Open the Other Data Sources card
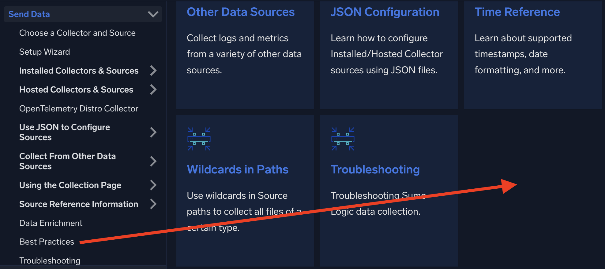This screenshot has height=269, width=605. click(241, 12)
